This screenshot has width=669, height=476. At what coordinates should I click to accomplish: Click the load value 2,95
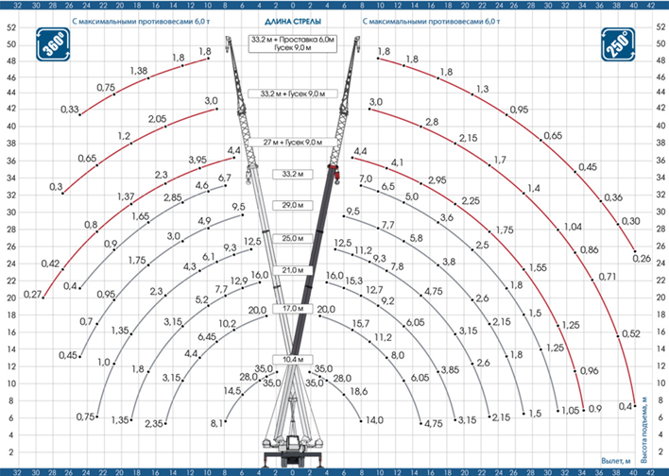[437, 180]
